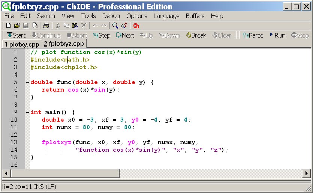The height and width of the screenshot is (193, 313).
Task: Launch the Ch command shell icon
Action: pos(136,26)
